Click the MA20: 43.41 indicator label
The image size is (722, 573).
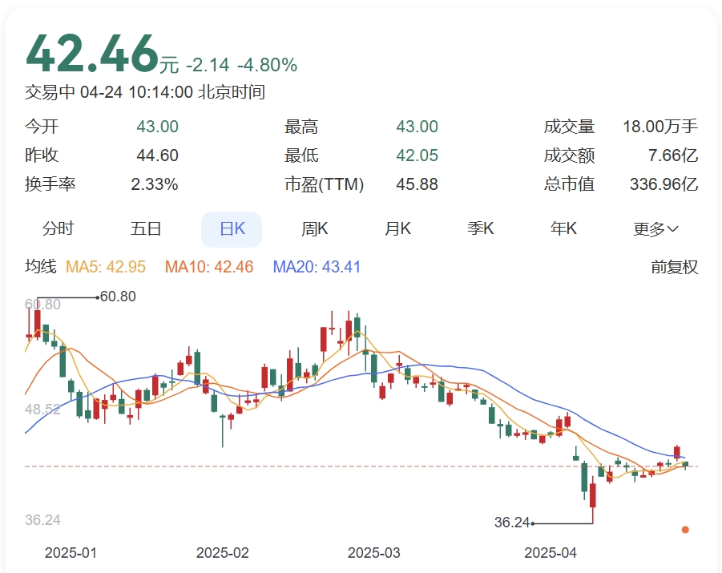[317, 267]
